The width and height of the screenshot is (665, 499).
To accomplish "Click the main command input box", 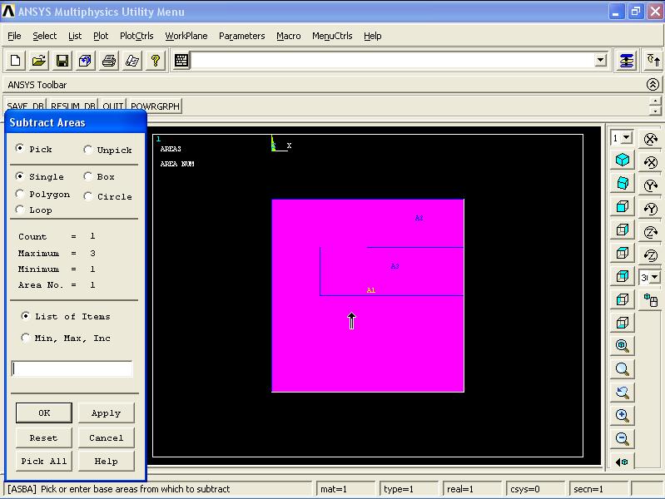I will point(393,60).
